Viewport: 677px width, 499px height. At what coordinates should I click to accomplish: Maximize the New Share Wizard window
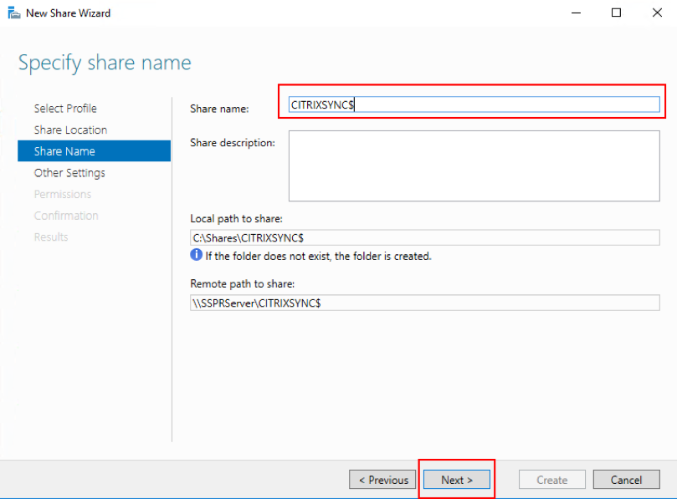click(616, 13)
